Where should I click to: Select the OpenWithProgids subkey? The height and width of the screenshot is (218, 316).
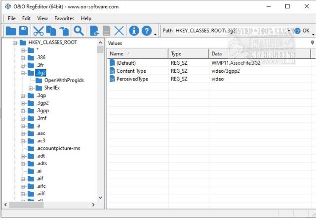(64, 81)
